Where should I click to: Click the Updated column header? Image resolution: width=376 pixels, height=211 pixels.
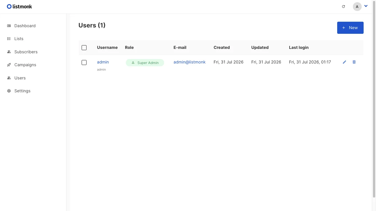click(260, 48)
